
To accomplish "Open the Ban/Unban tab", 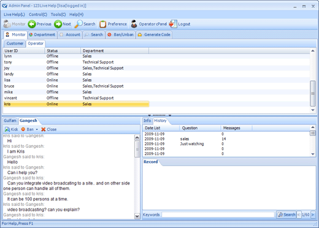I will (121, 35).
